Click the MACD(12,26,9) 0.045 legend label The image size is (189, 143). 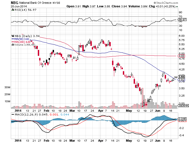(31, 114)
